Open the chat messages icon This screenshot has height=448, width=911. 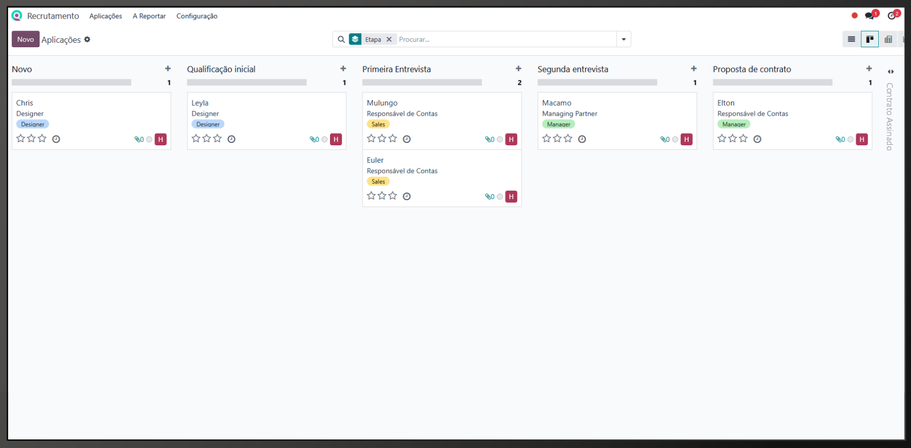870,16
